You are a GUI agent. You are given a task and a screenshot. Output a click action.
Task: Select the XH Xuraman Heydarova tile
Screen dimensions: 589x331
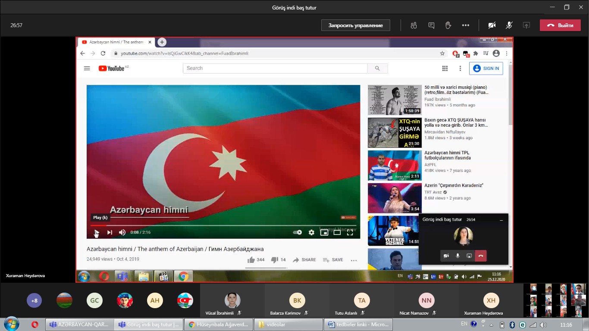pyautogui.click(x=491, y=301)
